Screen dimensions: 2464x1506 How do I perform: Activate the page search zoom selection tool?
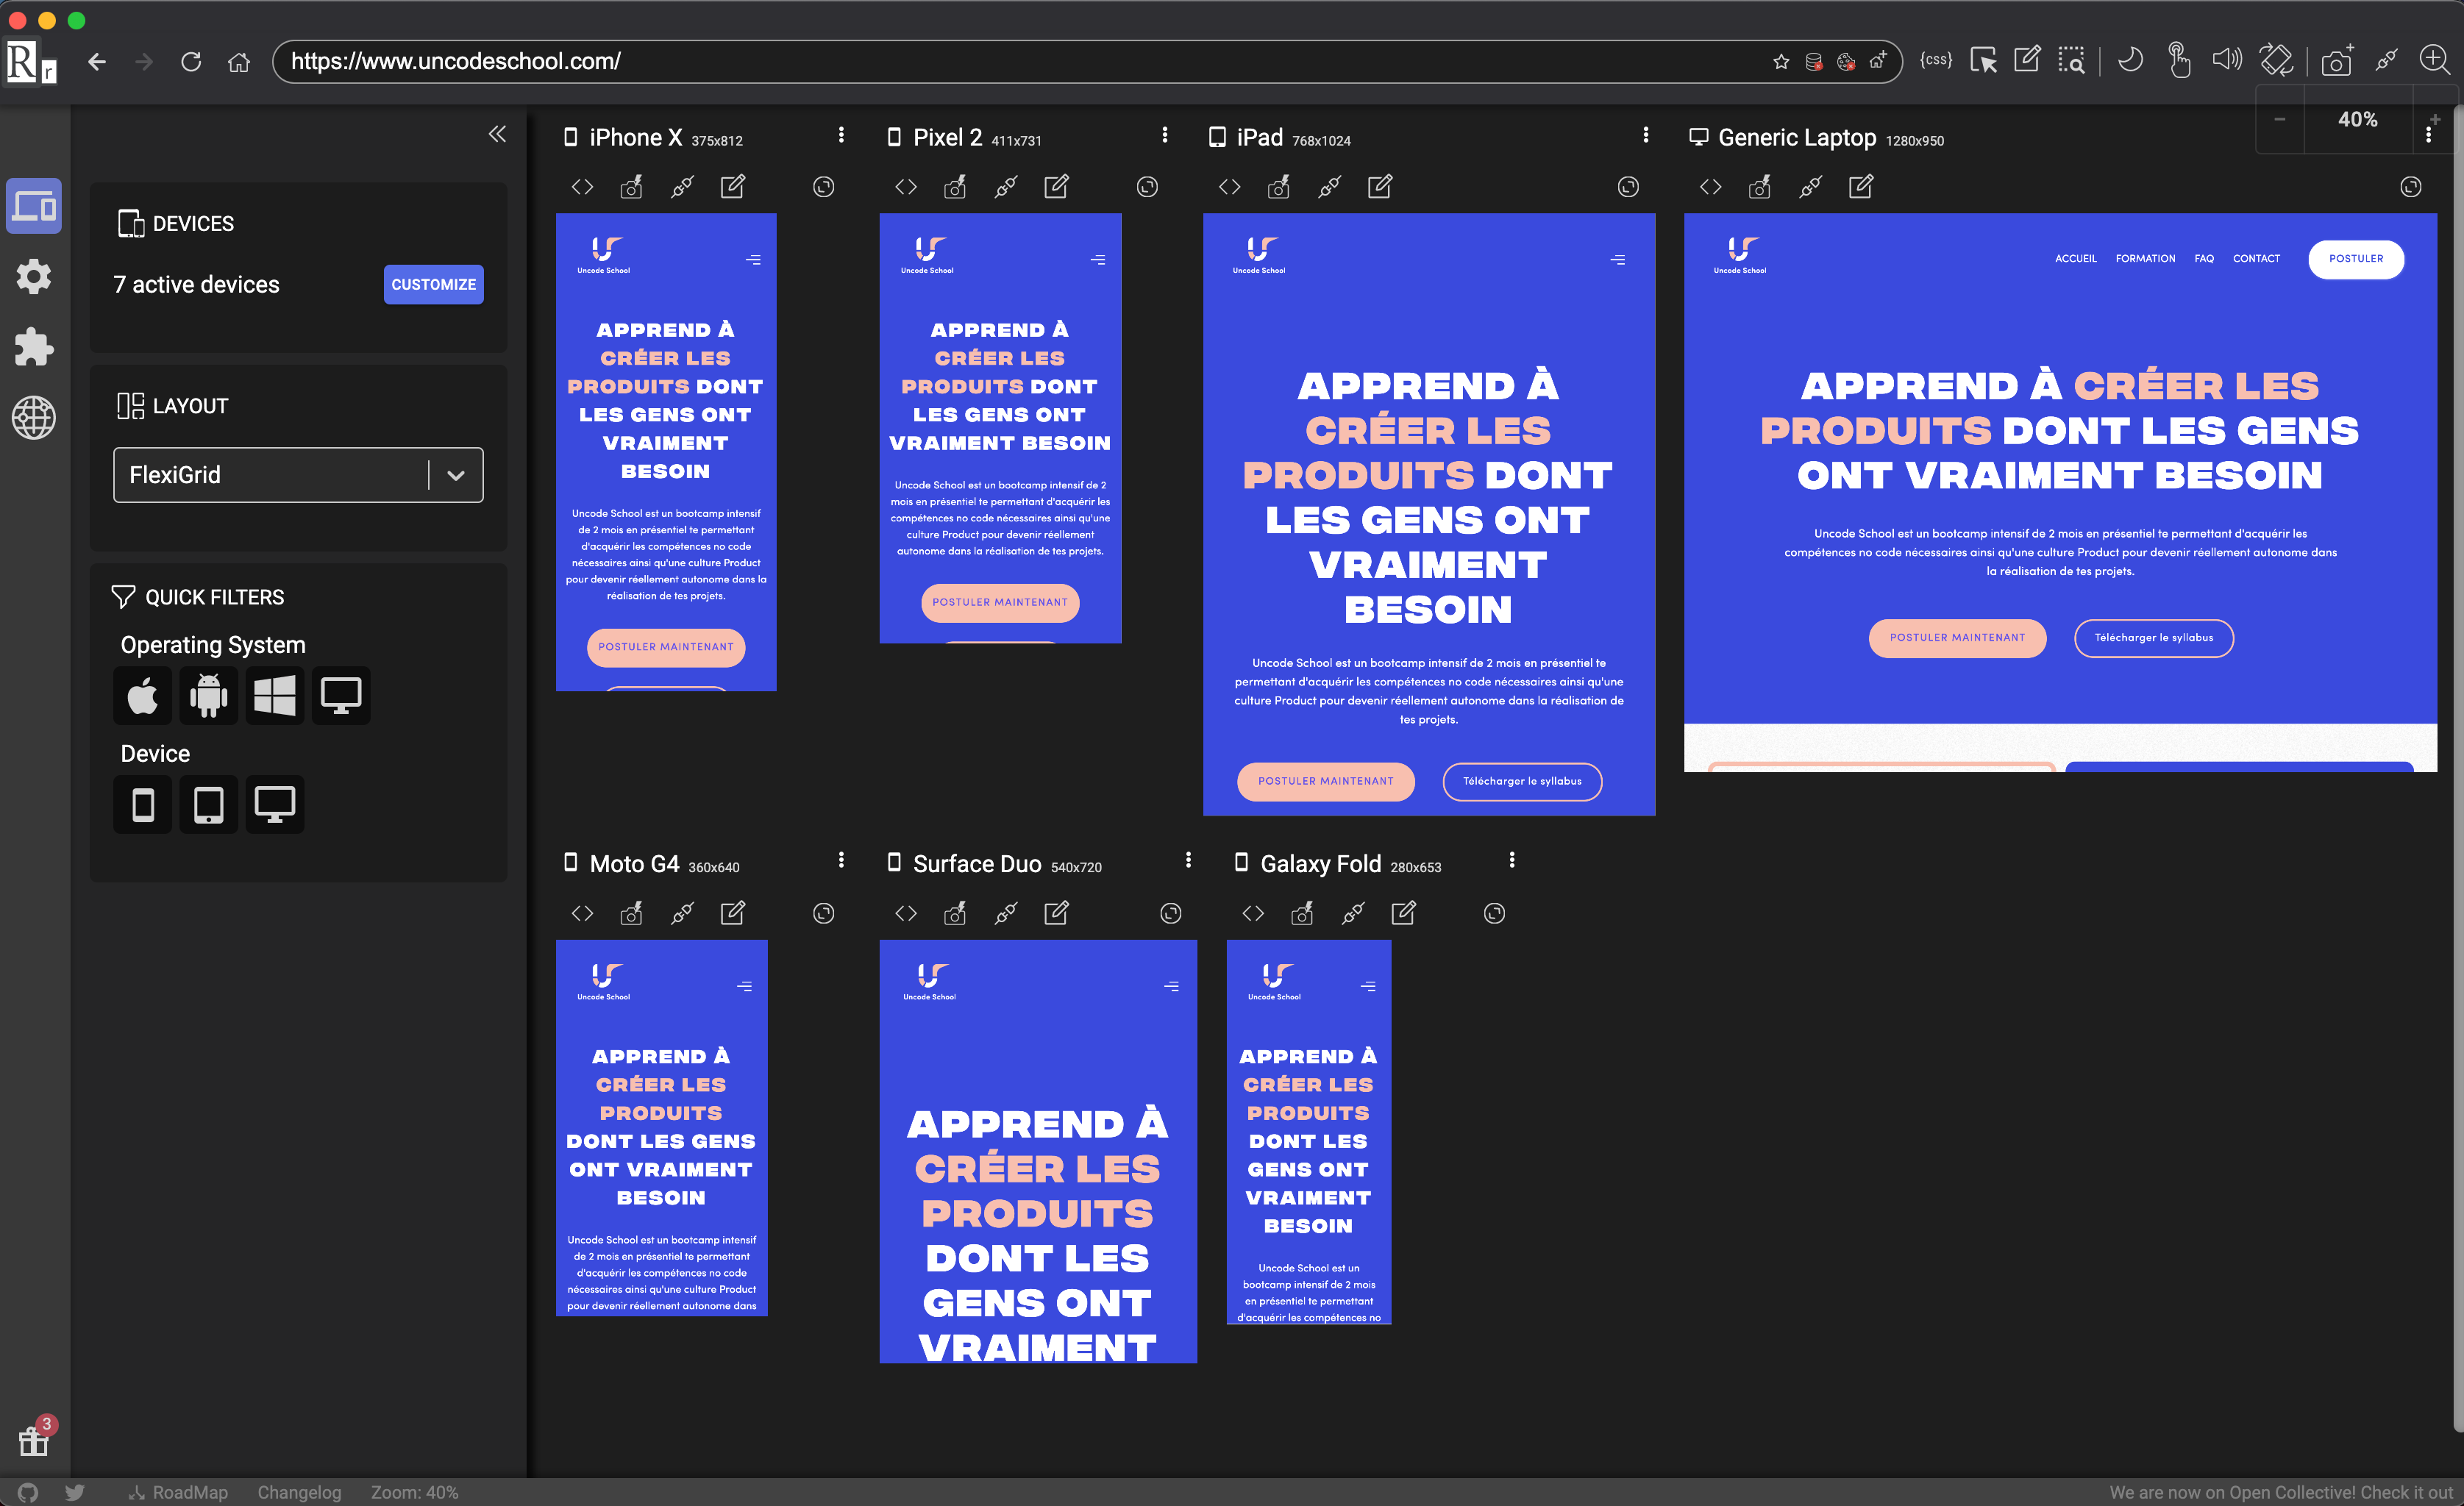pos(2072,60)
